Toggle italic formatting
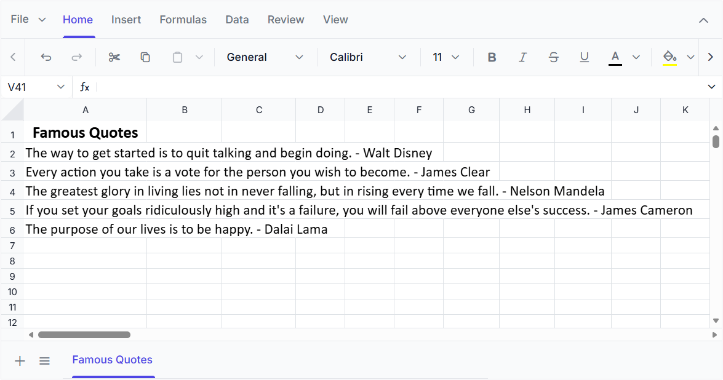 pos(522,57)
